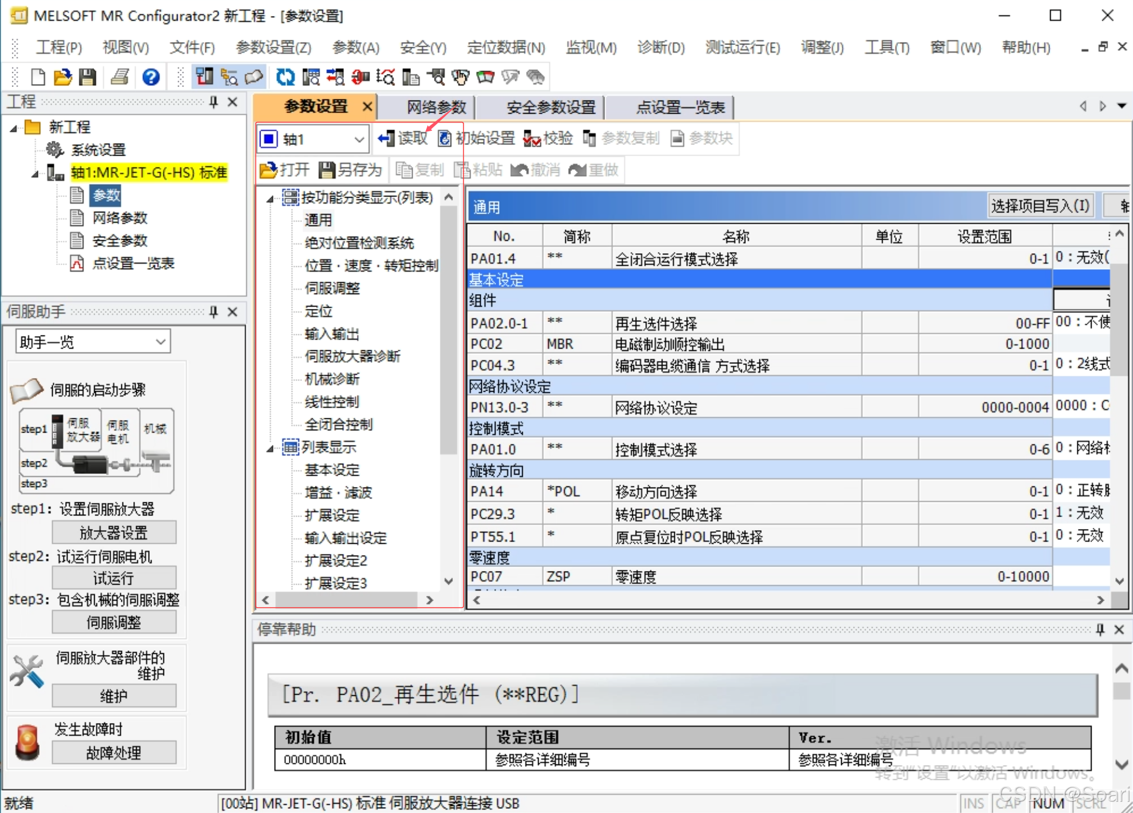Viewport: 1133px width, 813px height.
Task: Click the red and green tuning toolbar icon
Action: (485, 77)
